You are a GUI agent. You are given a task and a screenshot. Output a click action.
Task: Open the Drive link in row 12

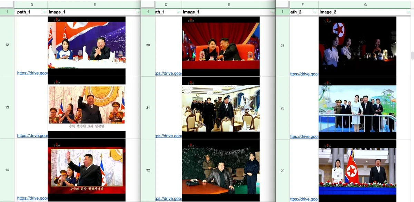(x=32, y=73)
